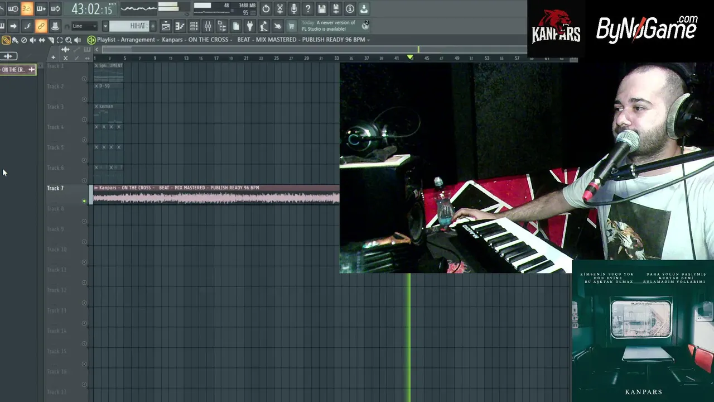Open the Playlist view icon
This screenshot has height=402, width=714.
pyautogui.click(x=166, y=26)
